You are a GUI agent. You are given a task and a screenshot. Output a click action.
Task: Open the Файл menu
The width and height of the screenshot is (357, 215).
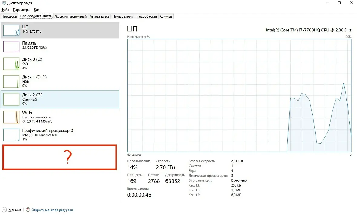(x=5, y=10)
